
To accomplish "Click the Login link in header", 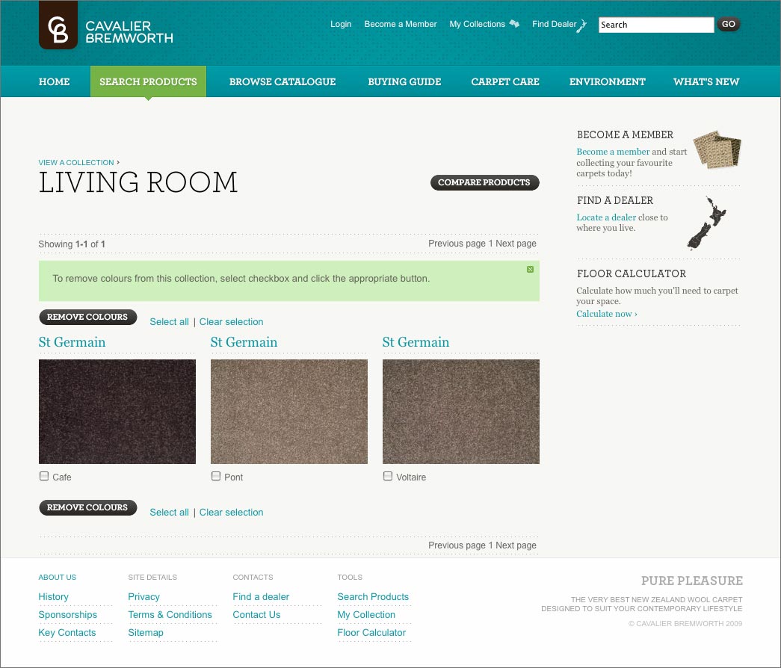I will pyautogui.click(x=341, y=24).
